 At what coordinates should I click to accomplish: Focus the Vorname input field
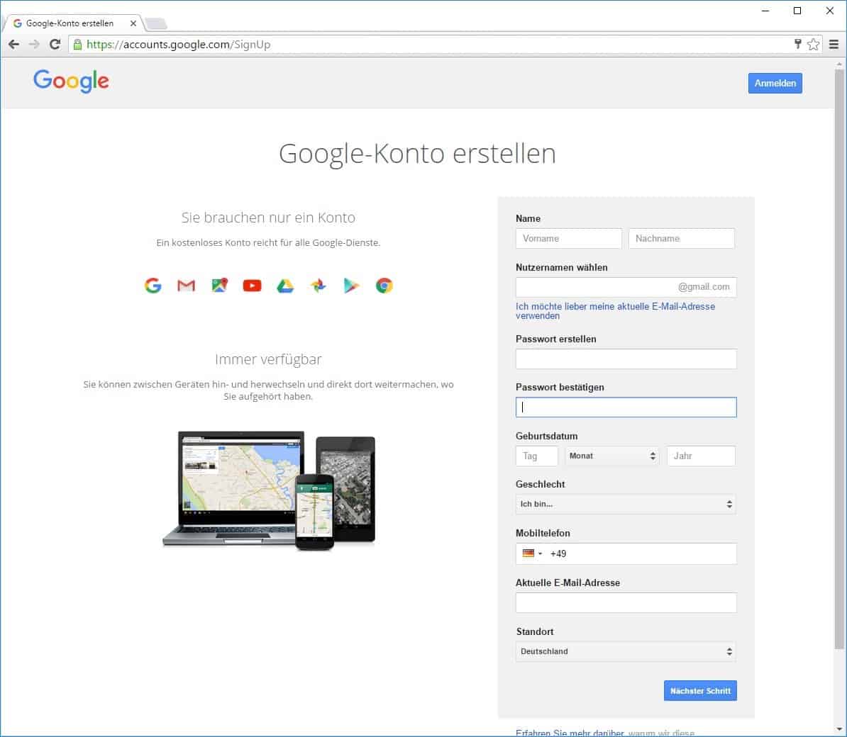pyautogui.click(x=568, y=239)
